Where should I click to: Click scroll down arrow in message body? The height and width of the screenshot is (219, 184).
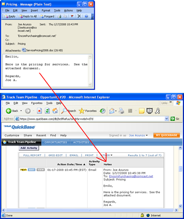90,84
